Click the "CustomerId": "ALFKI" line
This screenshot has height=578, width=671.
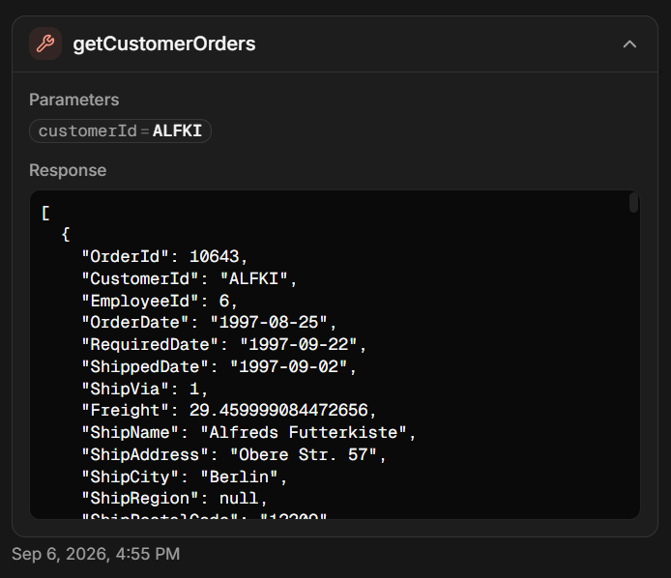tap(190, 279)
